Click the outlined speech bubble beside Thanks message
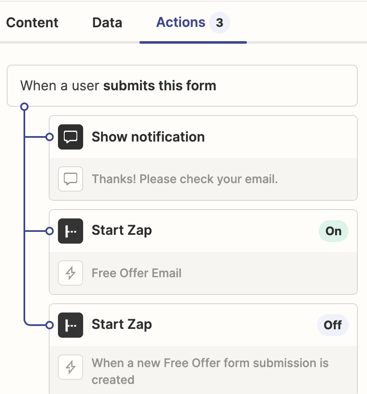This screenshot has height=394, width=367. click(x=71, y=179)
